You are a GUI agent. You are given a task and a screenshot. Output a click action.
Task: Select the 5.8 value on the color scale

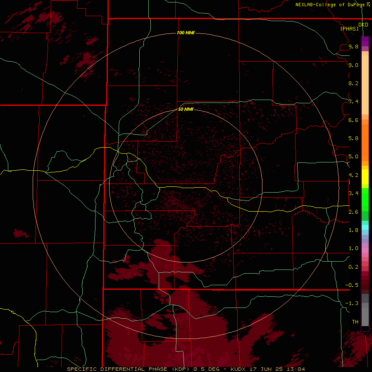point(353,138)
